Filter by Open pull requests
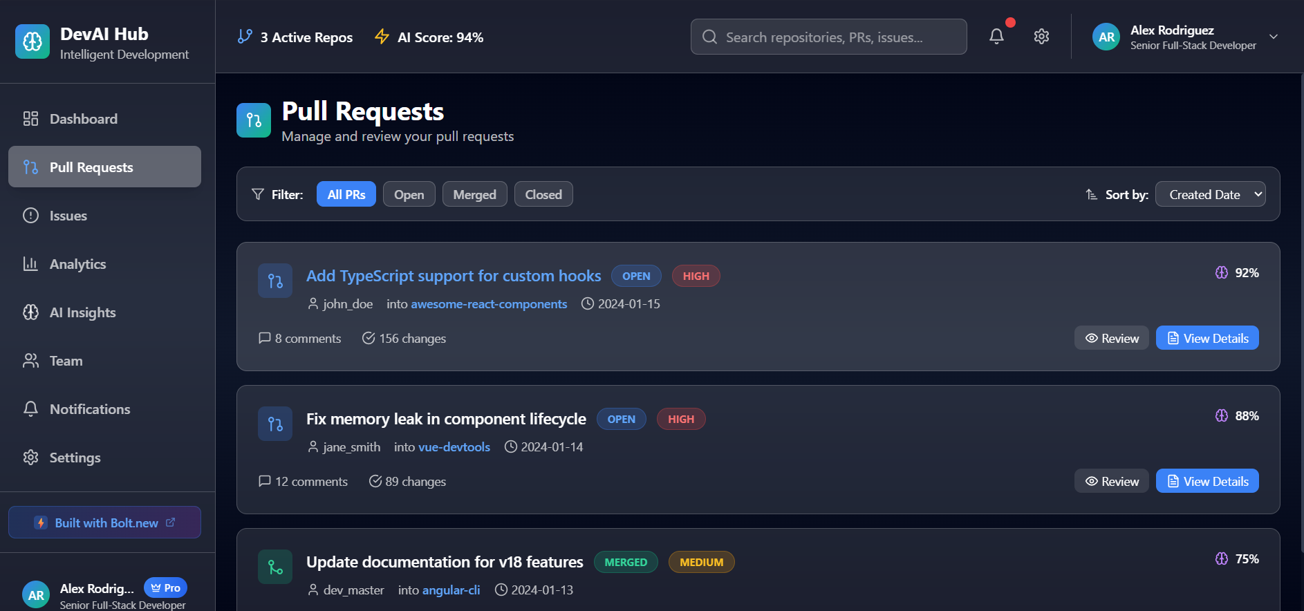 (x=409, y=194)
